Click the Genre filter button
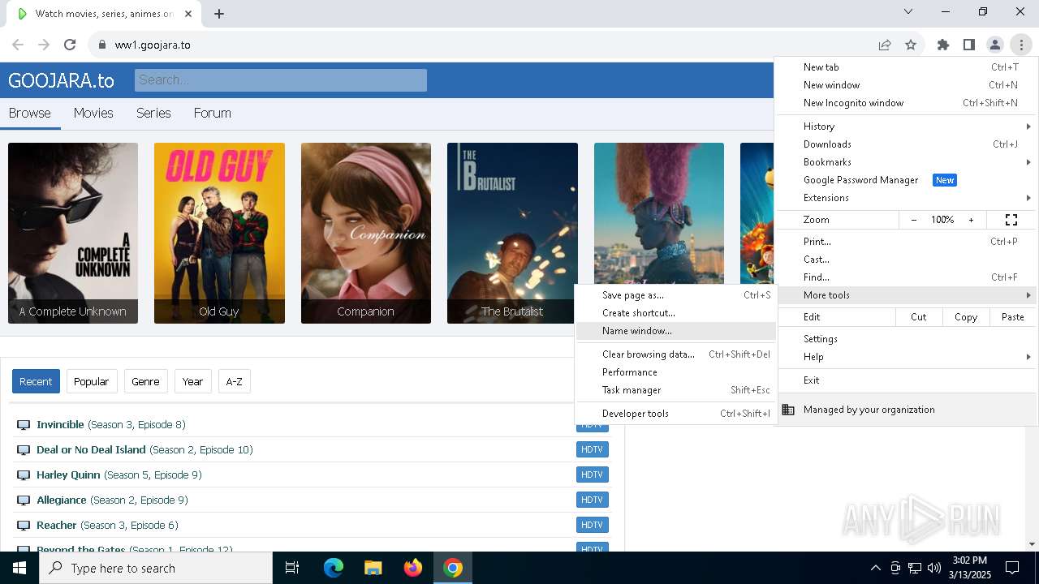The image size is (1039, 584). coord(145,381)
